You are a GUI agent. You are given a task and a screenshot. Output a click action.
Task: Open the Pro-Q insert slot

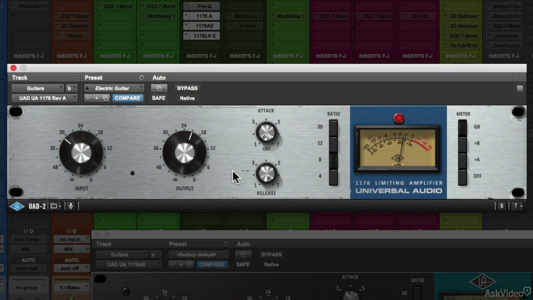tap(202, 6)
